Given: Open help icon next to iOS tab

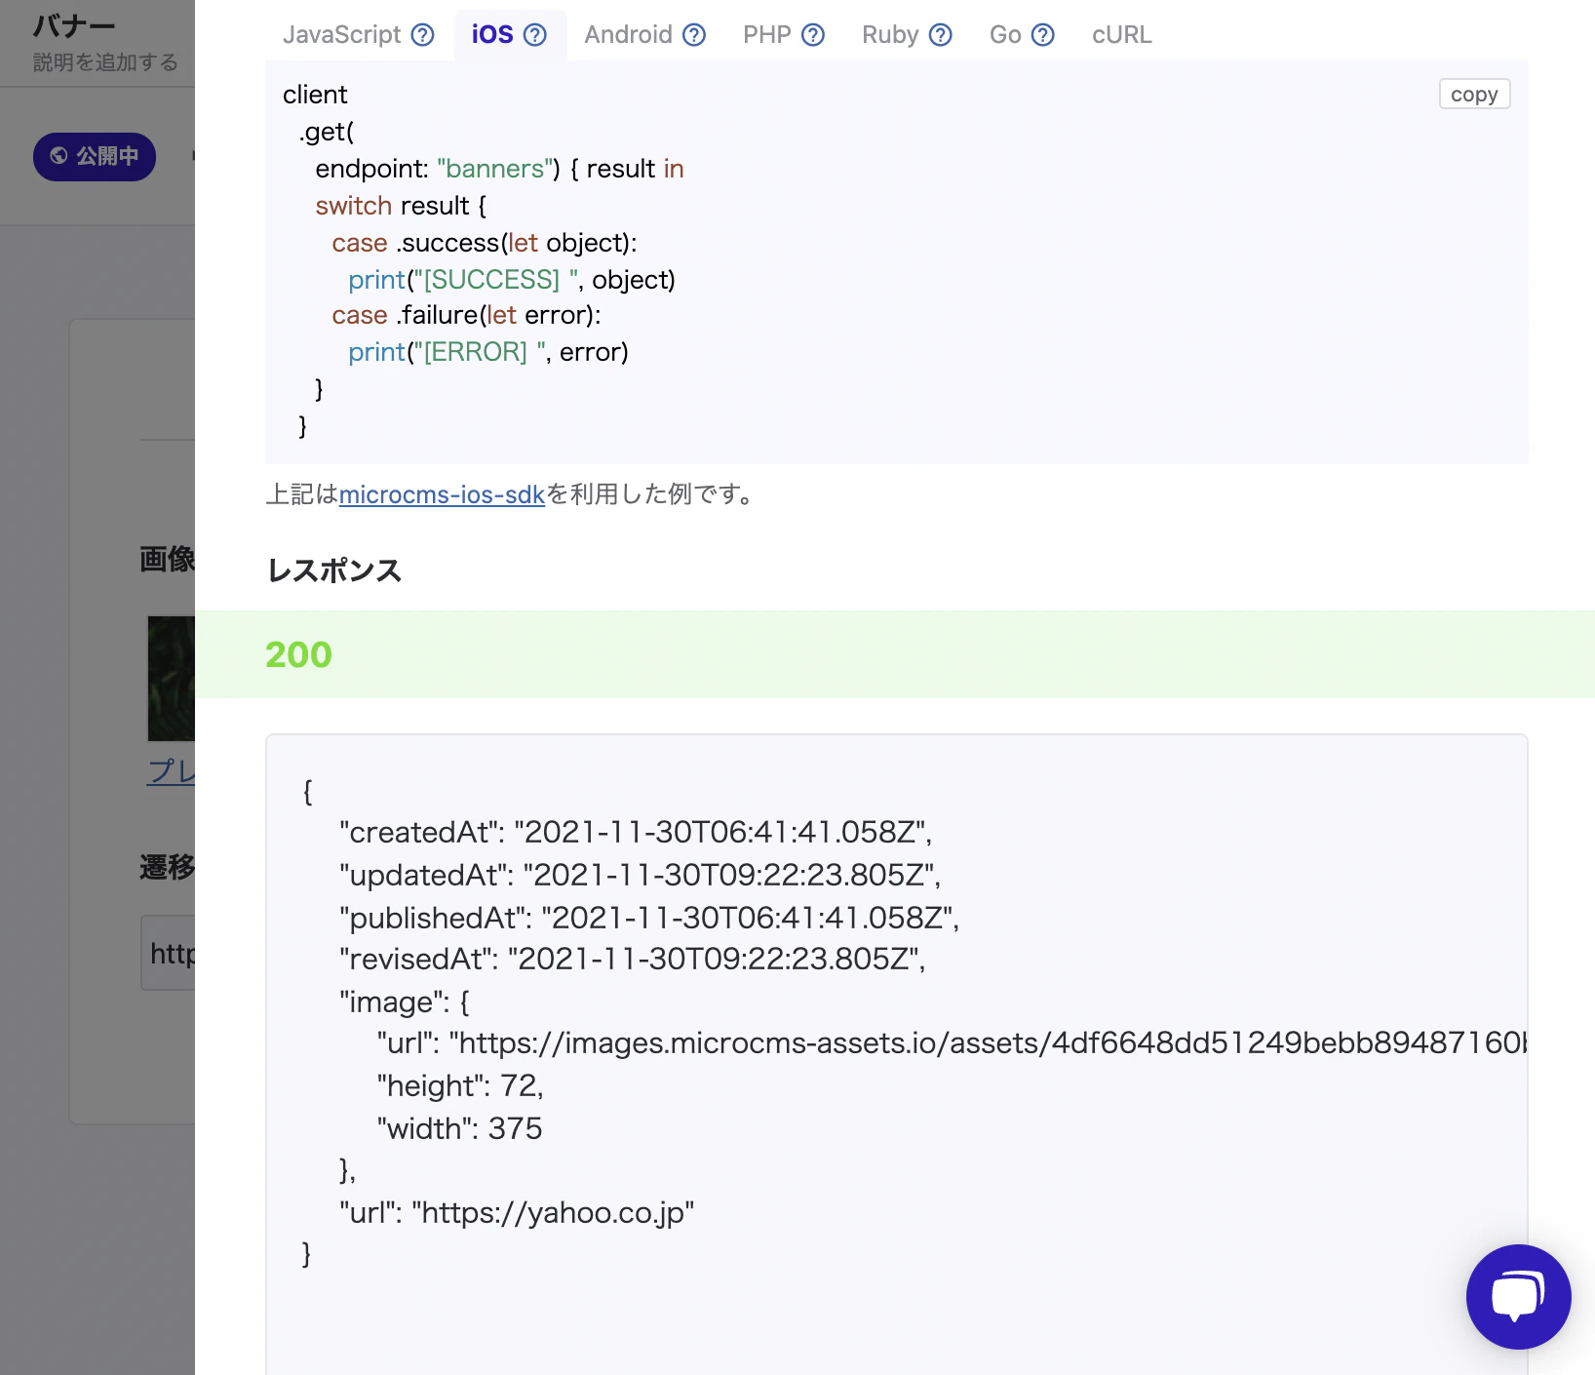Looking at the screenshot, I should [535, 35].
